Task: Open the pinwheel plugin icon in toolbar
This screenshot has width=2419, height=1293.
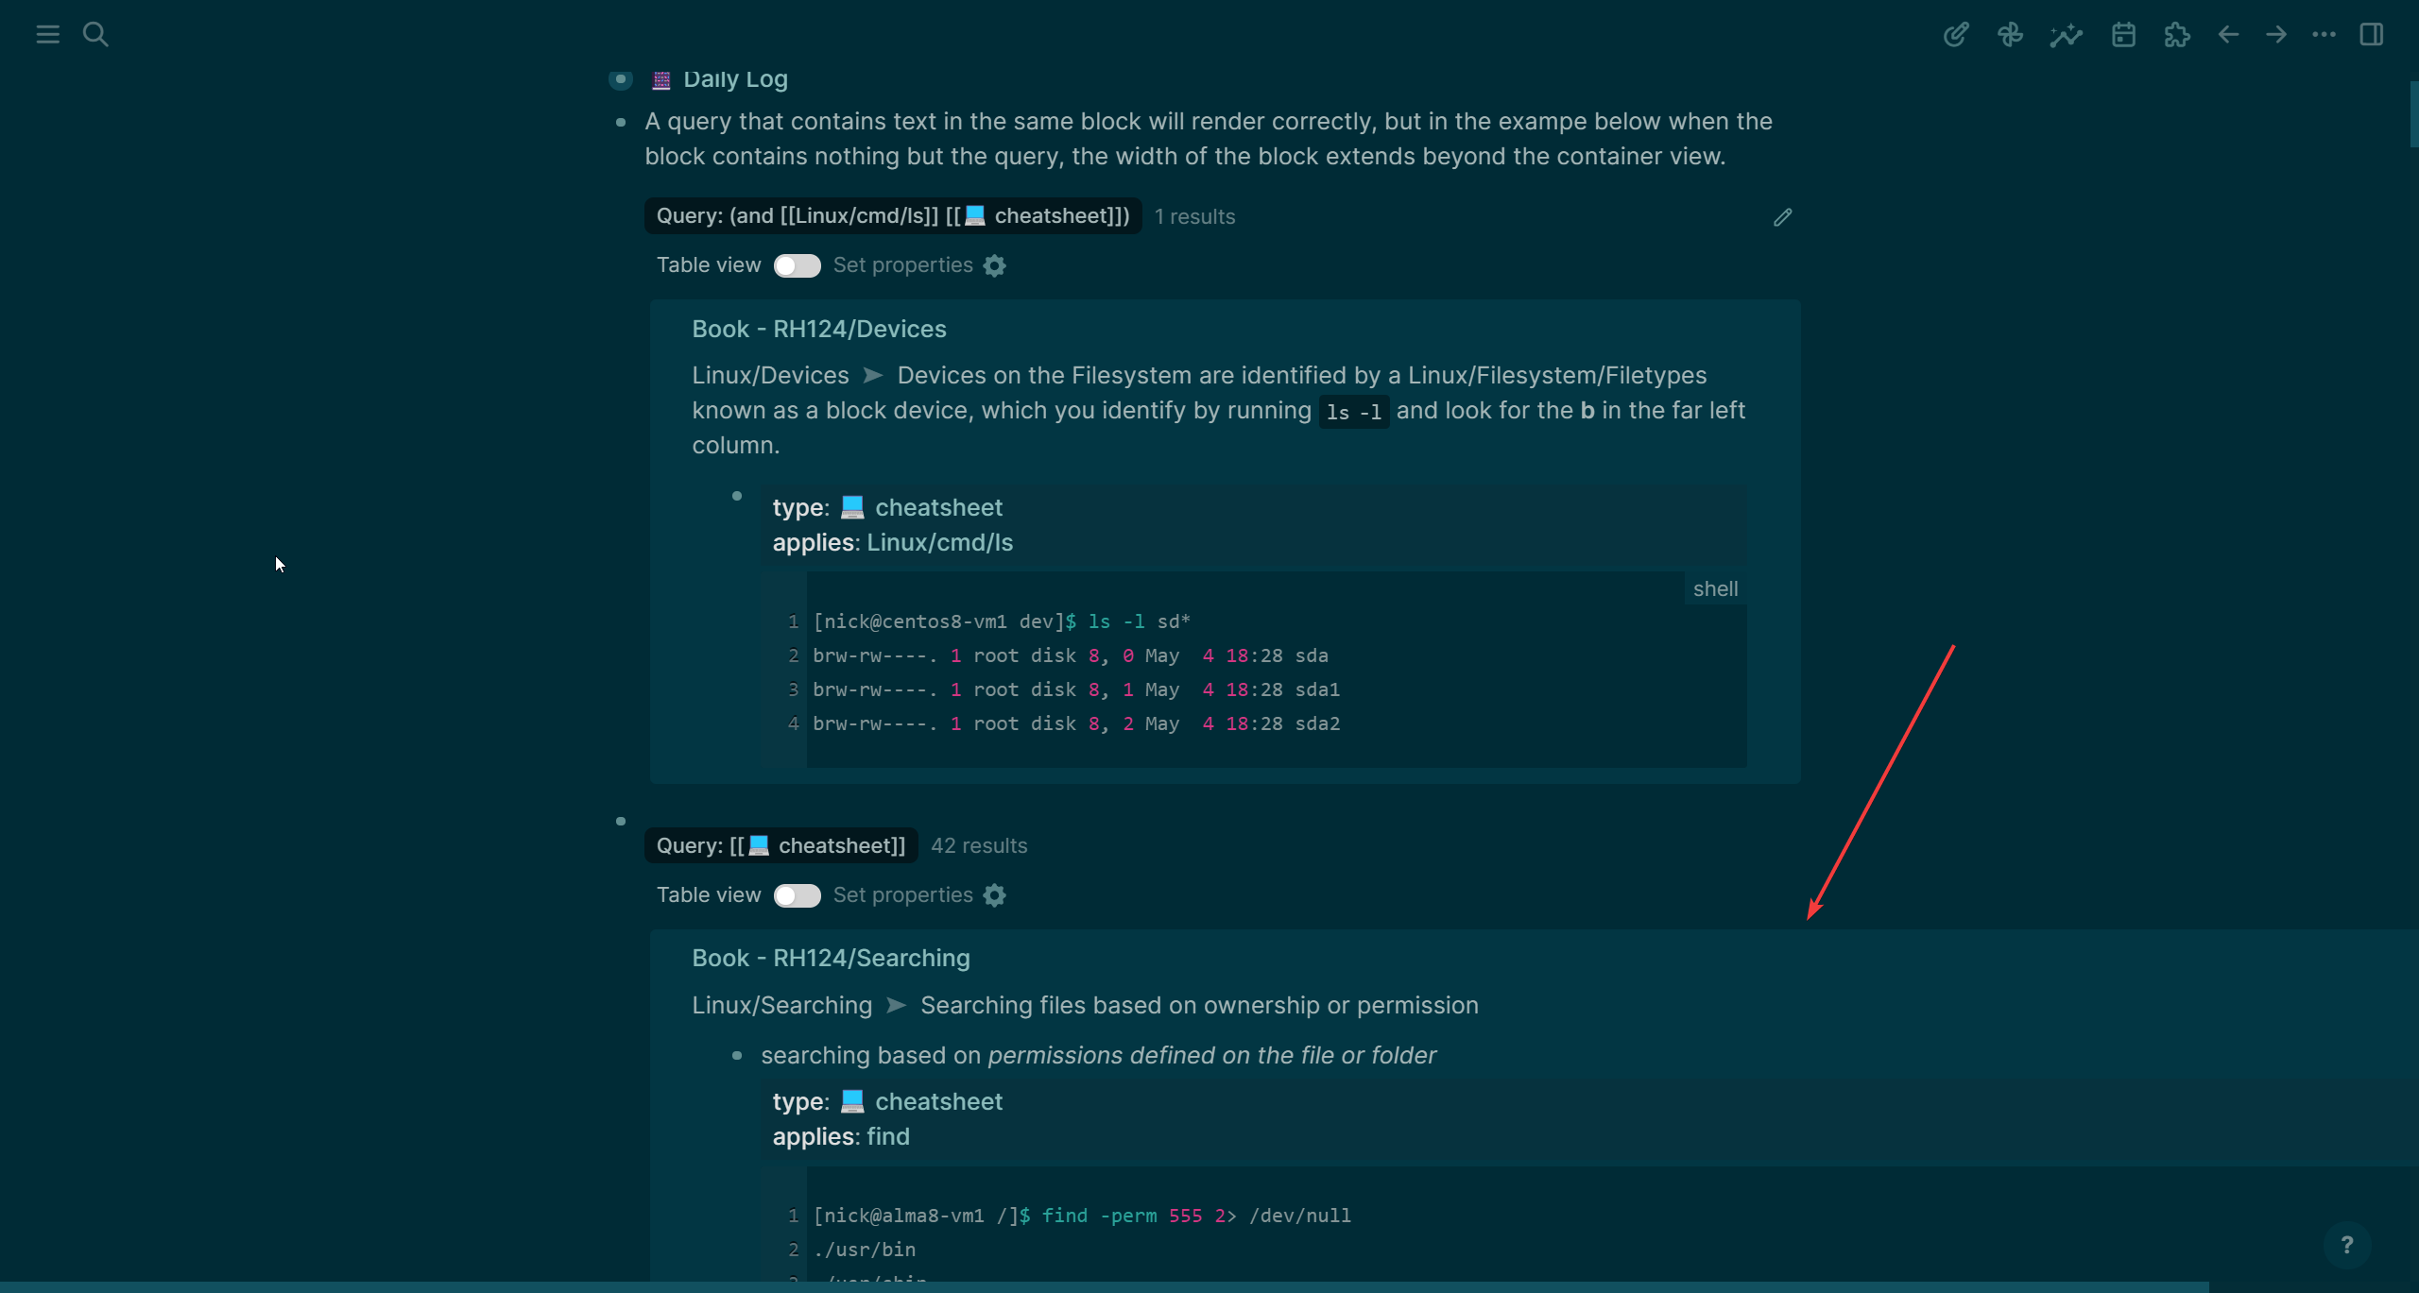Action: tap(2011, 34)
